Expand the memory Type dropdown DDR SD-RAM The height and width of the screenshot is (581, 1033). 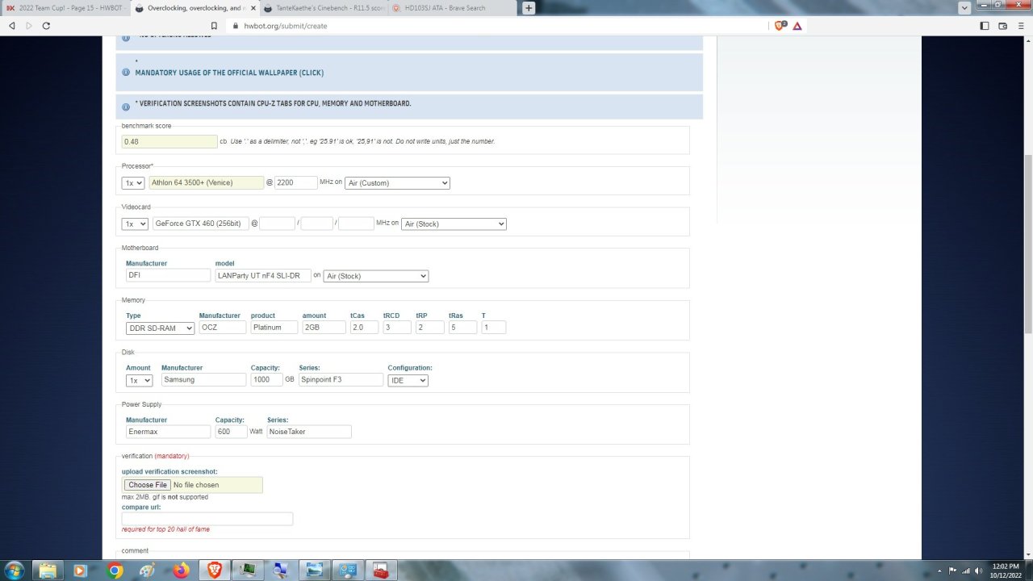[160, 328]
